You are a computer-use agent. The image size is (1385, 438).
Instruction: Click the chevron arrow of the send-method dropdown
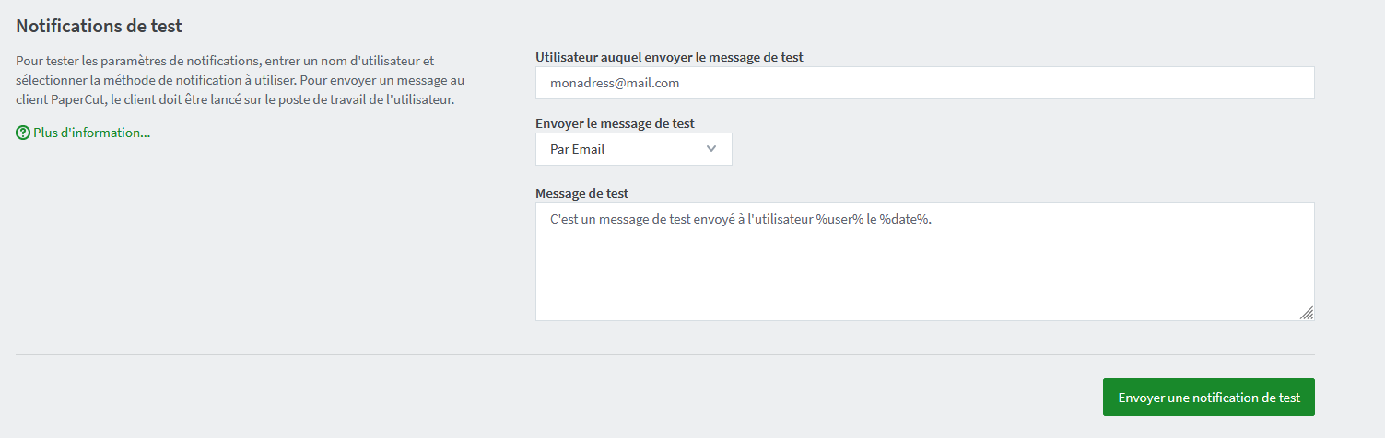coord(710,149)
